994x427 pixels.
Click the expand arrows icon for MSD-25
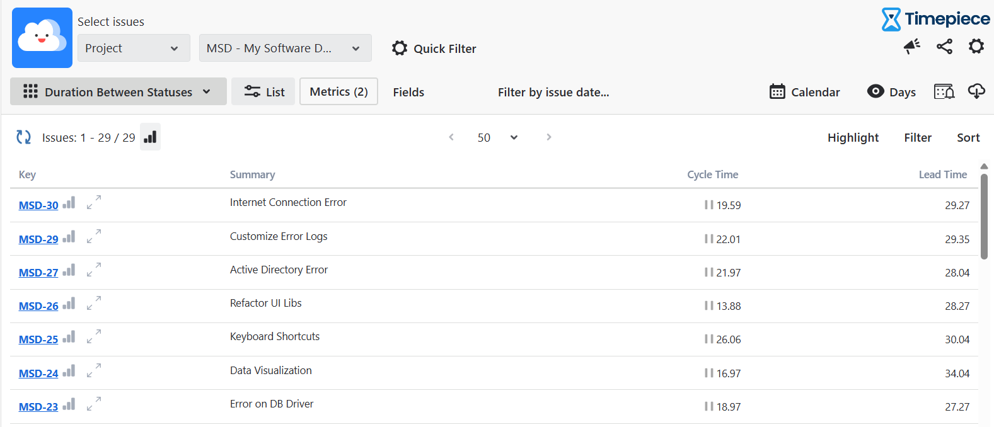coord(93,337)
